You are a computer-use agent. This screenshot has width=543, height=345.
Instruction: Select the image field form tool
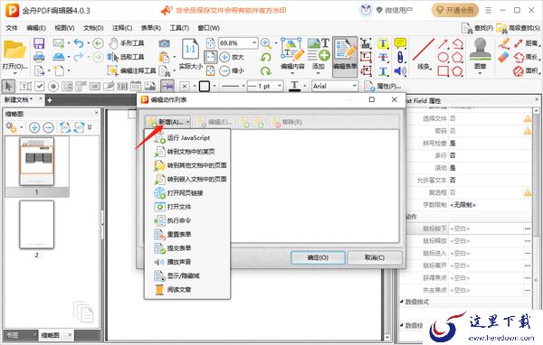tap(149, 86)
